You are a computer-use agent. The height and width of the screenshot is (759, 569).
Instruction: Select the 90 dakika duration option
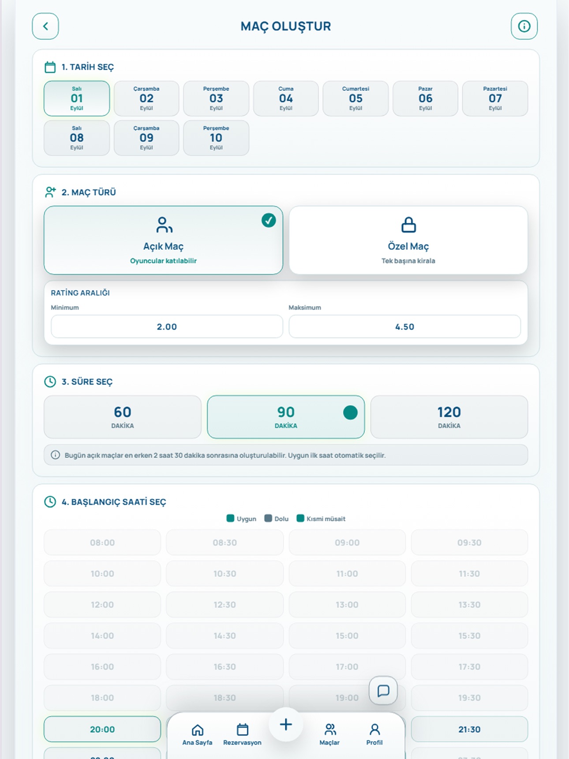286,417
